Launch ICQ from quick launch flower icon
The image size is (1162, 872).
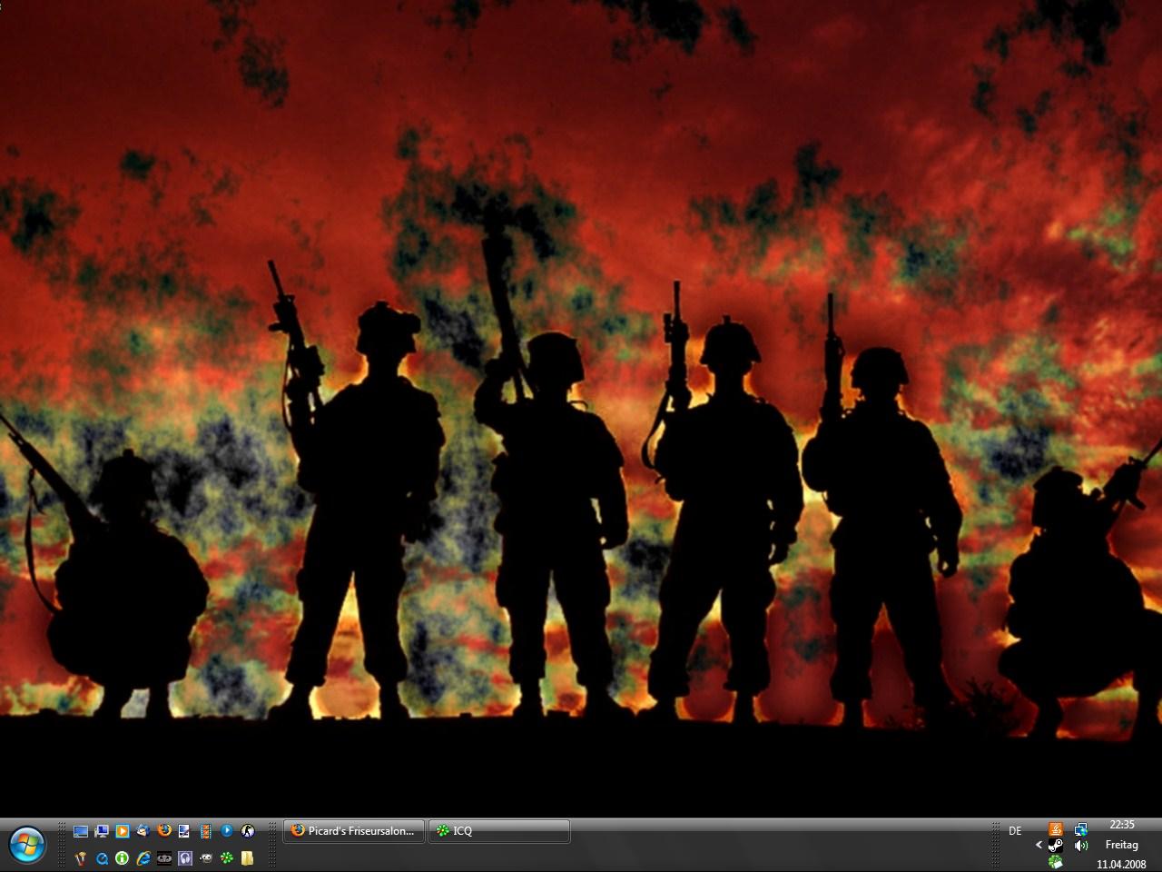[x=227, y=858]
